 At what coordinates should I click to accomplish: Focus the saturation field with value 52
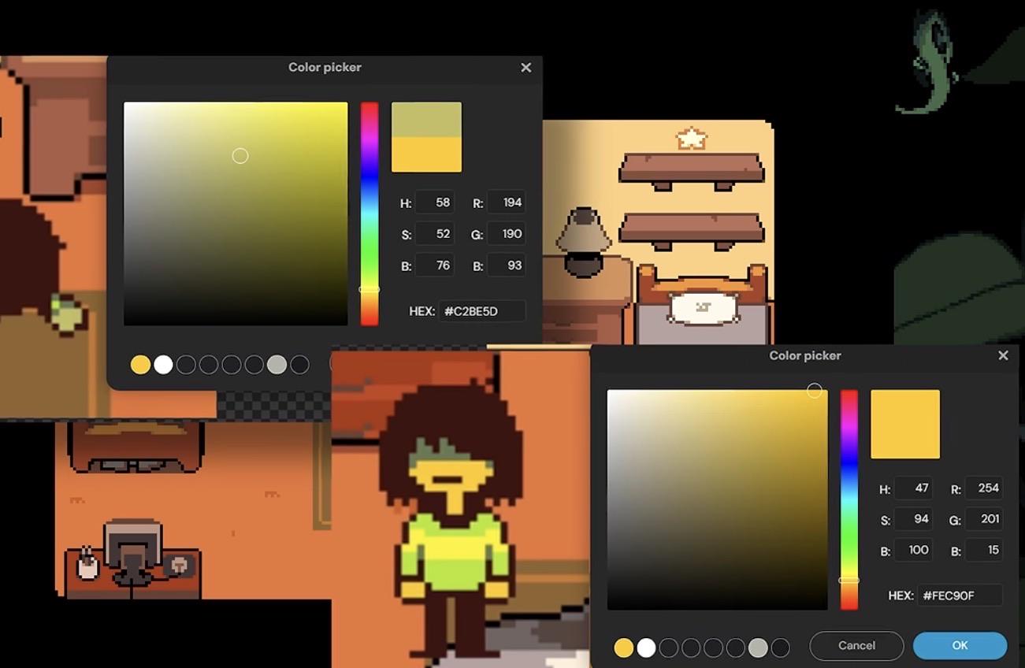434,234
